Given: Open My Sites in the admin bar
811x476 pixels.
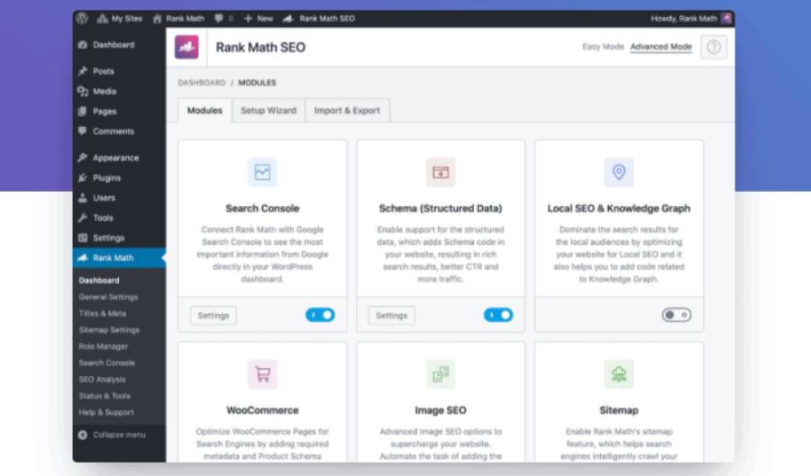Looking at the screenshot, I should click(120, 19).
